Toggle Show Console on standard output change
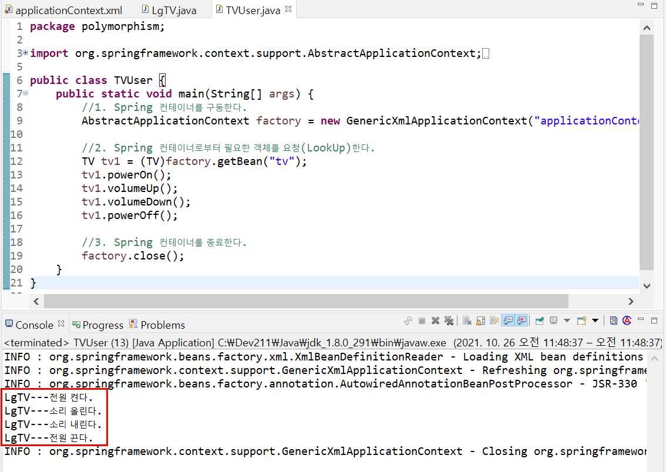This screenshot has height=472, width=666. (x=508, y=321)
